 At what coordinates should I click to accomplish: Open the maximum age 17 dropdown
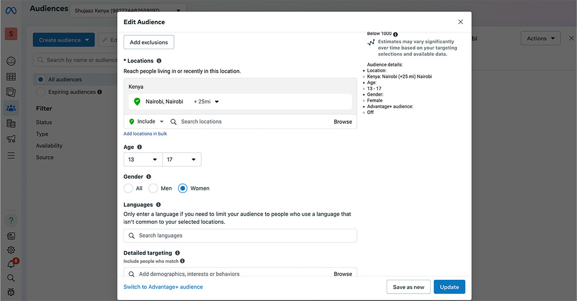181,160
